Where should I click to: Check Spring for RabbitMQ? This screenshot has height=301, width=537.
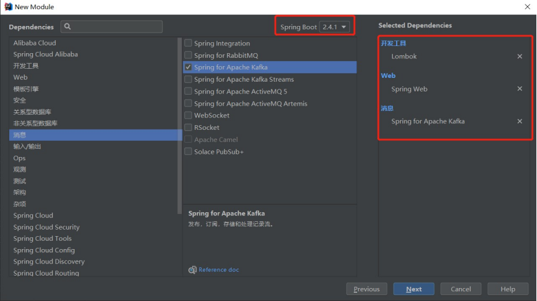(188, 55)
